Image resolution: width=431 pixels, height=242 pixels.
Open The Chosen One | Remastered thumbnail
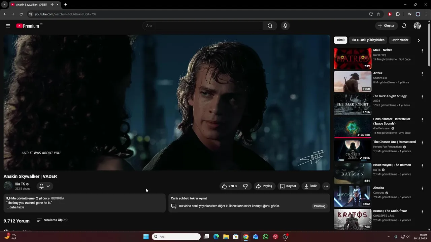(x=353, y=151)
